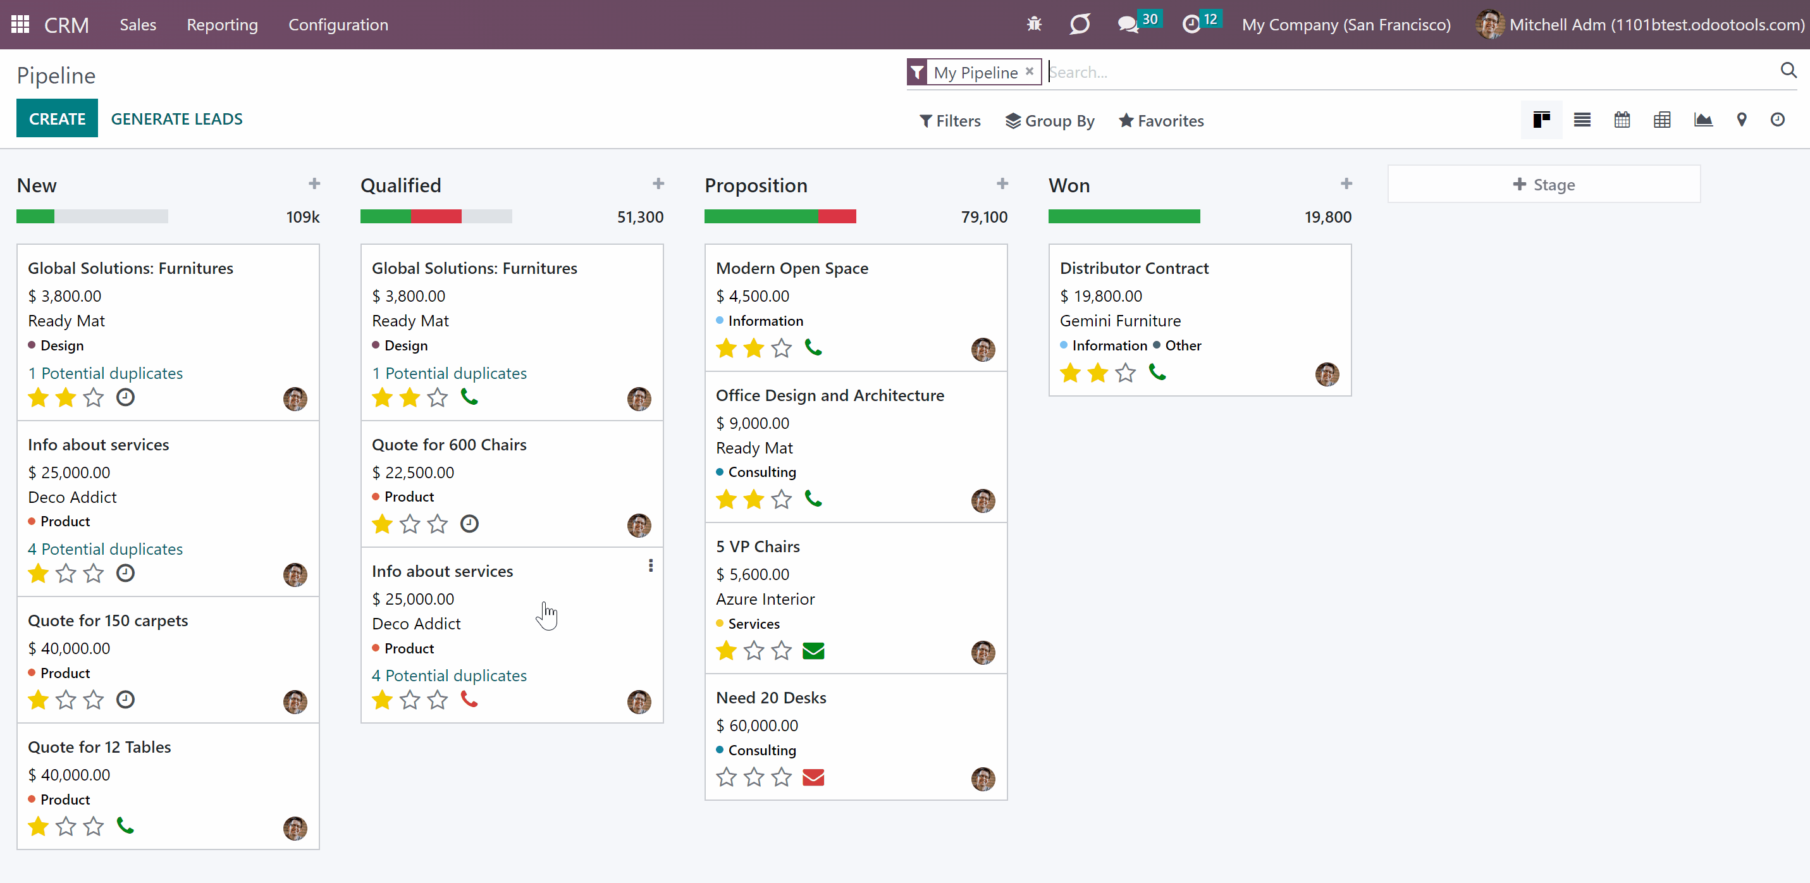Set third star on Distributor Contract card
The height and width of the screenshot is (883, 1810).
tap(1125, 373)
